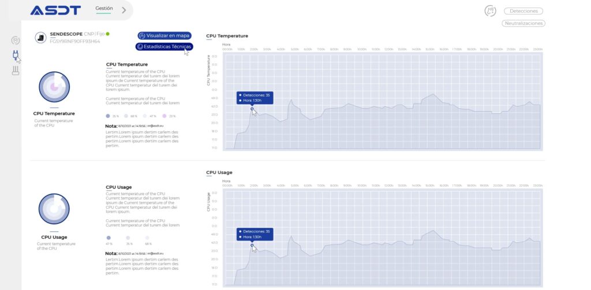This screenshot has width=591, height=290.
Task: Click CPU Usage chart point at 1:30h
Action: click(x=252, y=245)
